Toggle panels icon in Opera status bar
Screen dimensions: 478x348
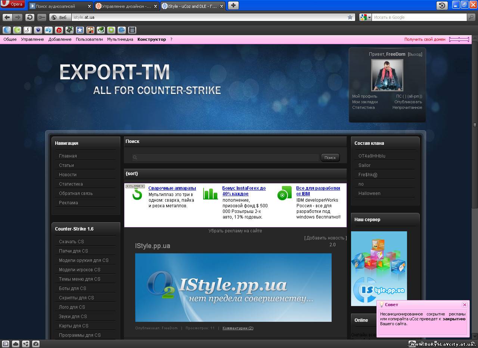pos(6,344)
